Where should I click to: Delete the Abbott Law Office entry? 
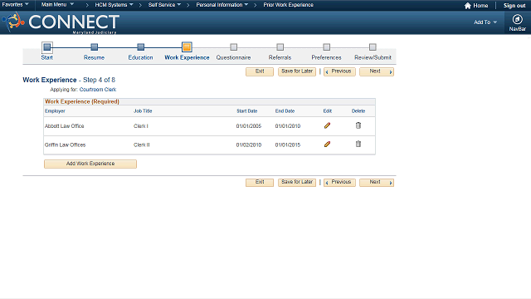click(358, 125)
